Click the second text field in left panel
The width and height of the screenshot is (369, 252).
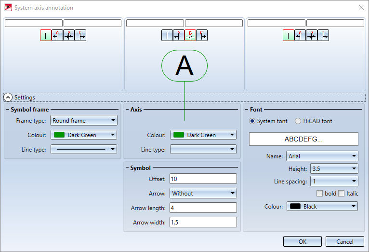point(92,23)
